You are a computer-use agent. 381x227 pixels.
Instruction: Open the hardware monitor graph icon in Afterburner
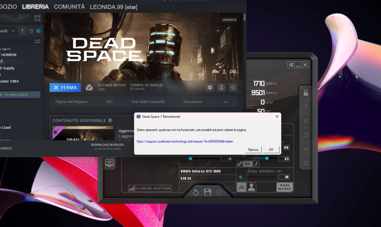point(109,162)
